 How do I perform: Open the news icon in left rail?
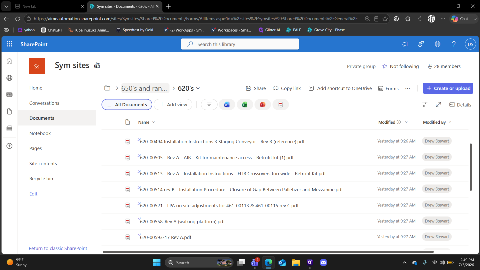coord(9,94)
